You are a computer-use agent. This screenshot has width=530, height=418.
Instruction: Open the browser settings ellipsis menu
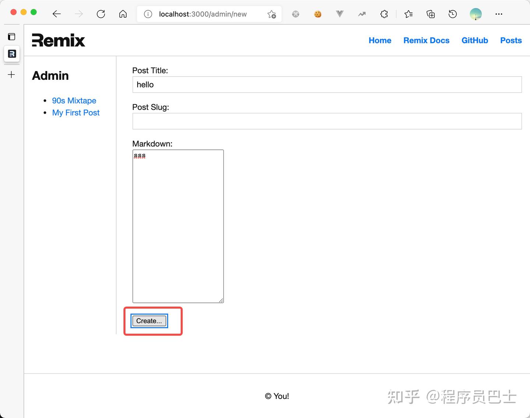(x=499, y=14)
